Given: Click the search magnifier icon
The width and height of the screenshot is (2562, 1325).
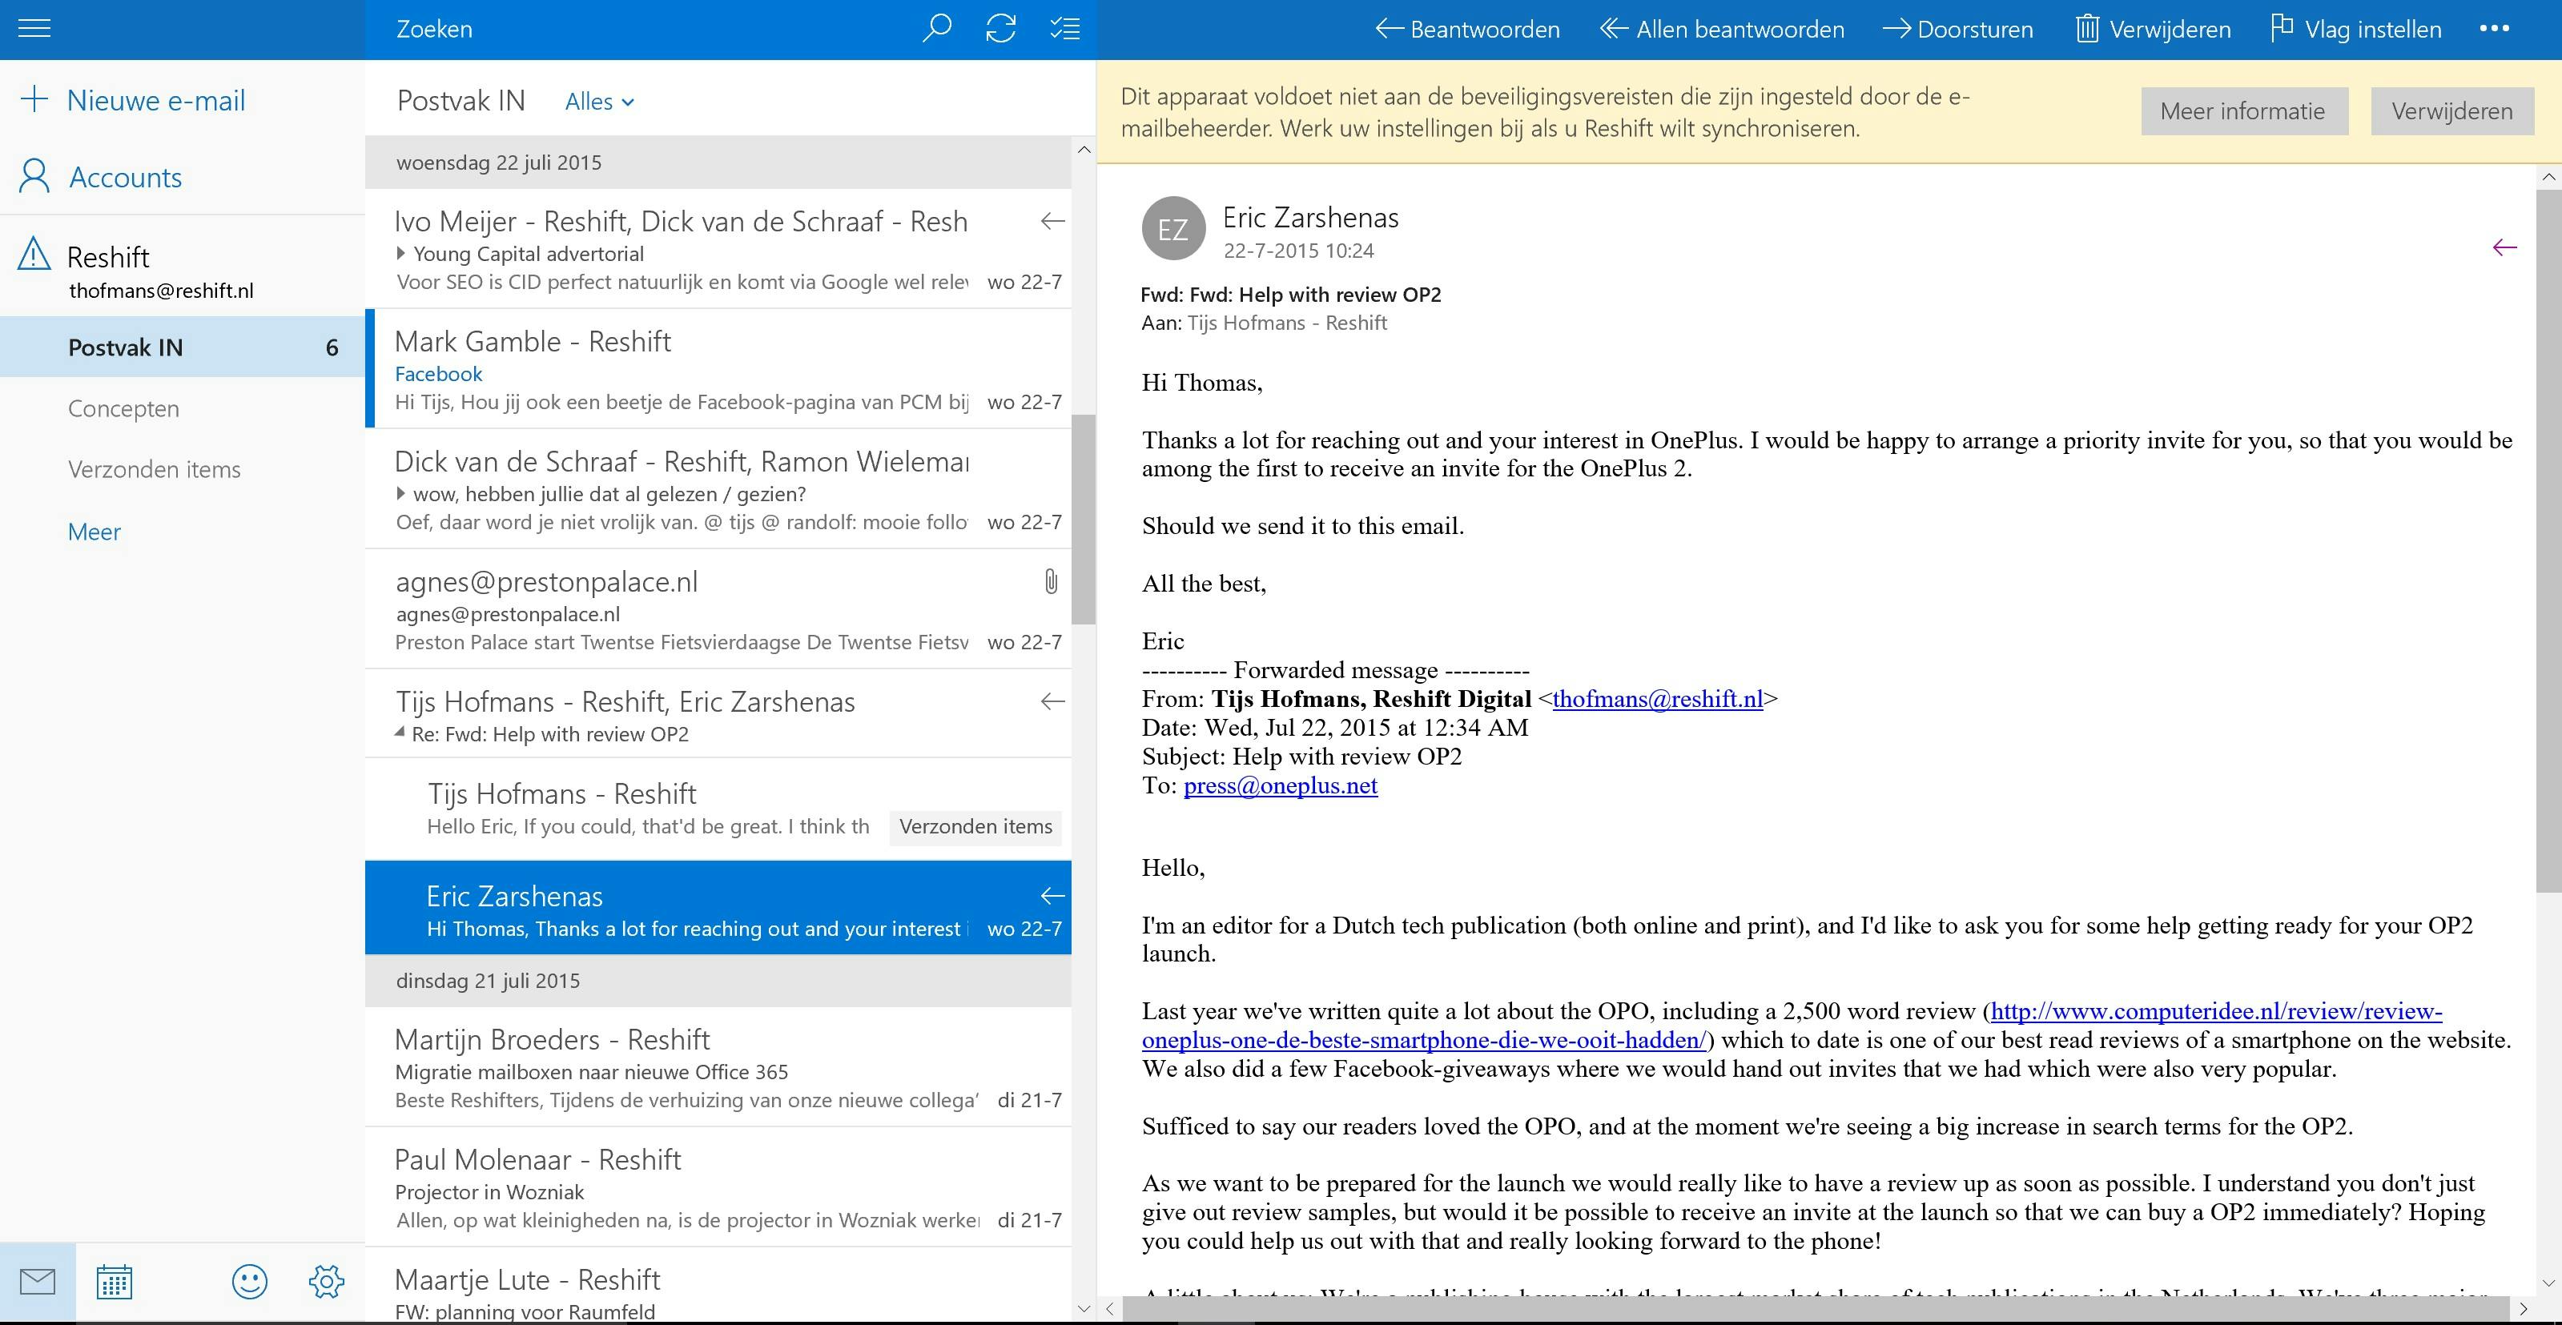Looking at the screenshot, I should [936, 29].
